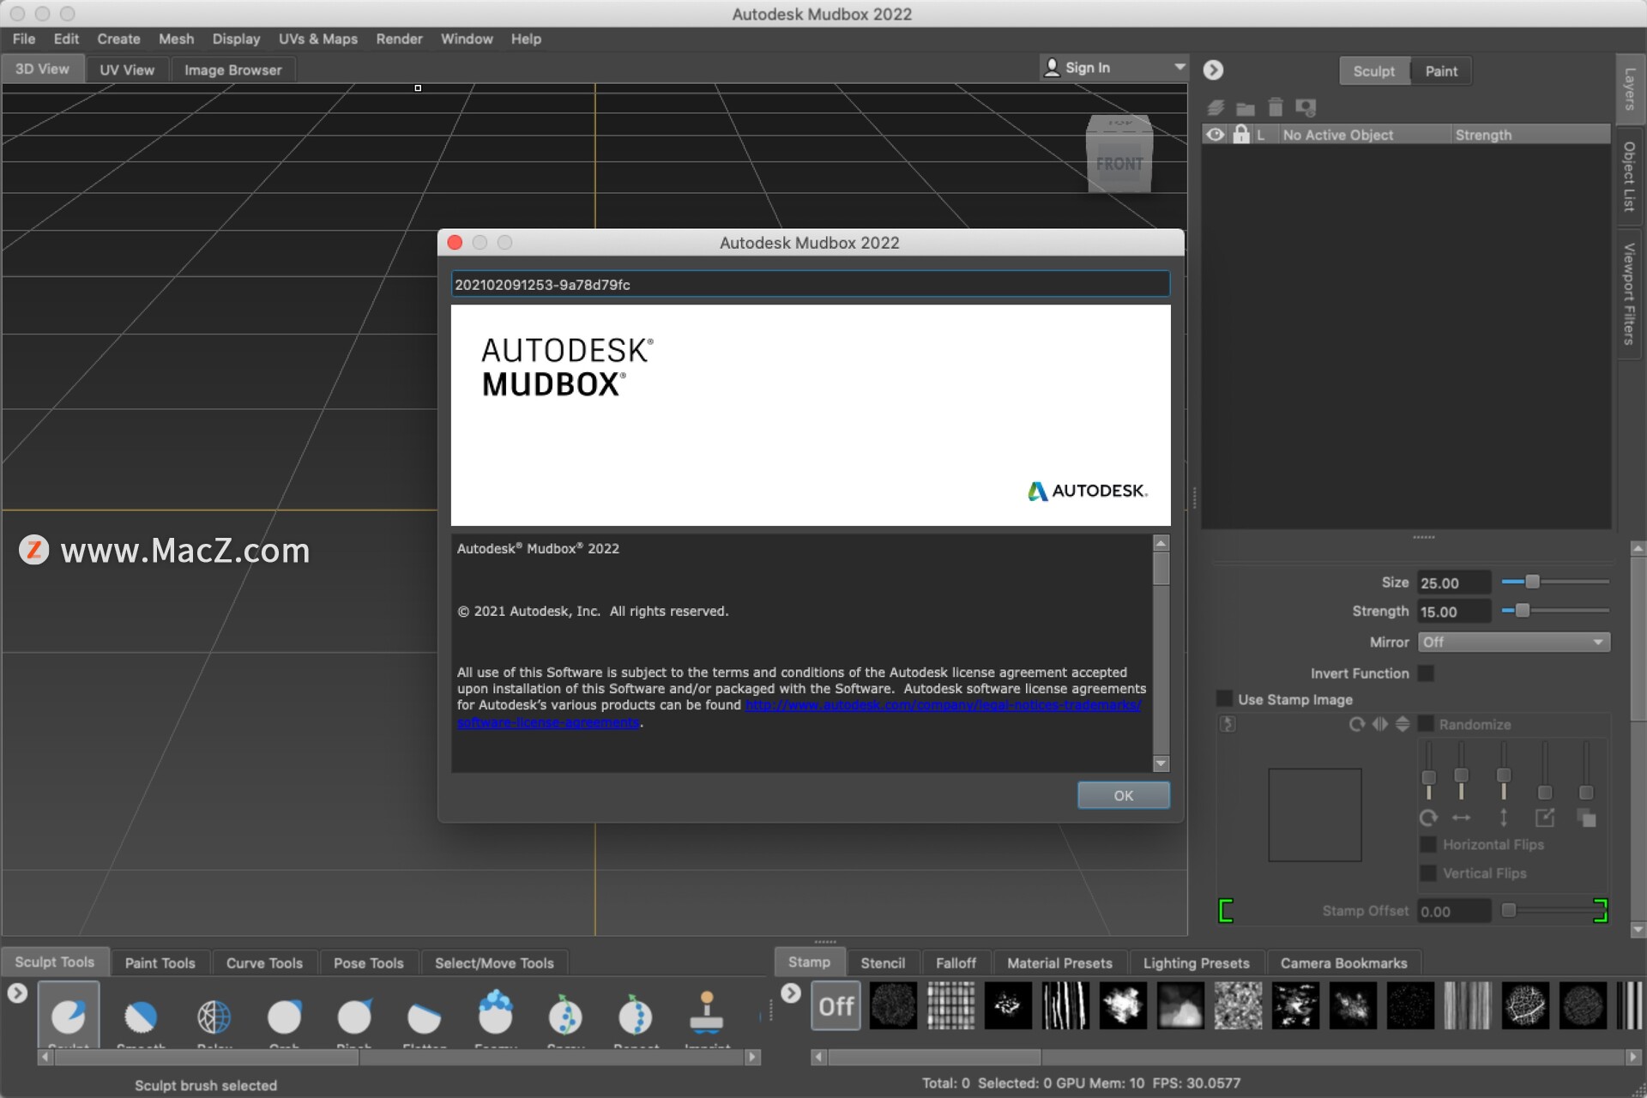Choose the Imprint stamp tool
Screen dimensions: 1647x1098
tap(707, 1015)
